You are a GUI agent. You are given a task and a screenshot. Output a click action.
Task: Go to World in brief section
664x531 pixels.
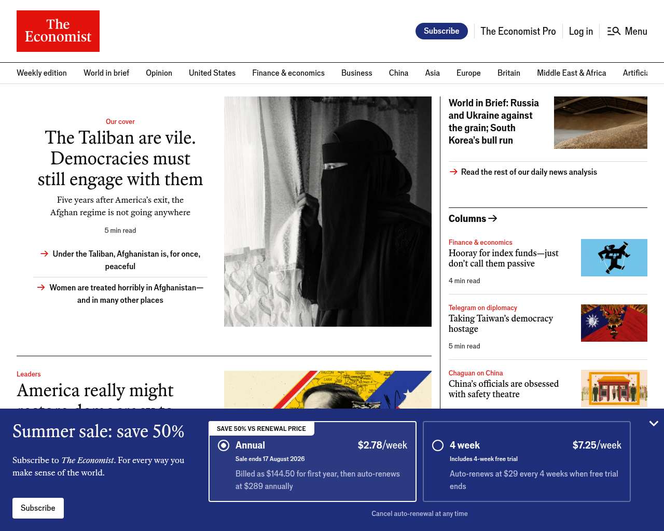pyautogui.click(x=106, y=73)
